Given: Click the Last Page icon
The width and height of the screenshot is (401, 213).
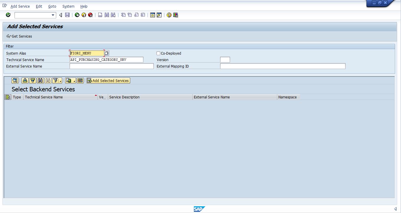Looking at the screenshot, I should (x=143, y=15).
